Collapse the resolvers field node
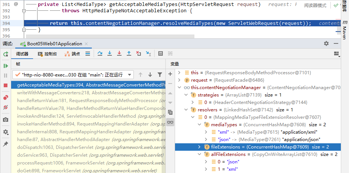 point(186,110)
